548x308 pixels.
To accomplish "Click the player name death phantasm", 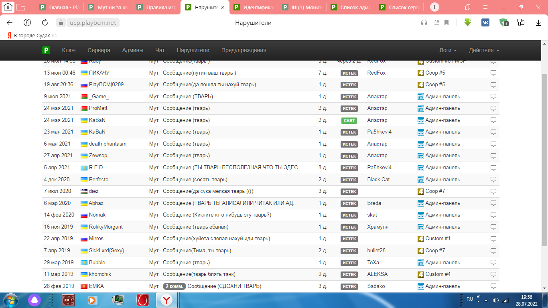I will [x=108, y=144].
